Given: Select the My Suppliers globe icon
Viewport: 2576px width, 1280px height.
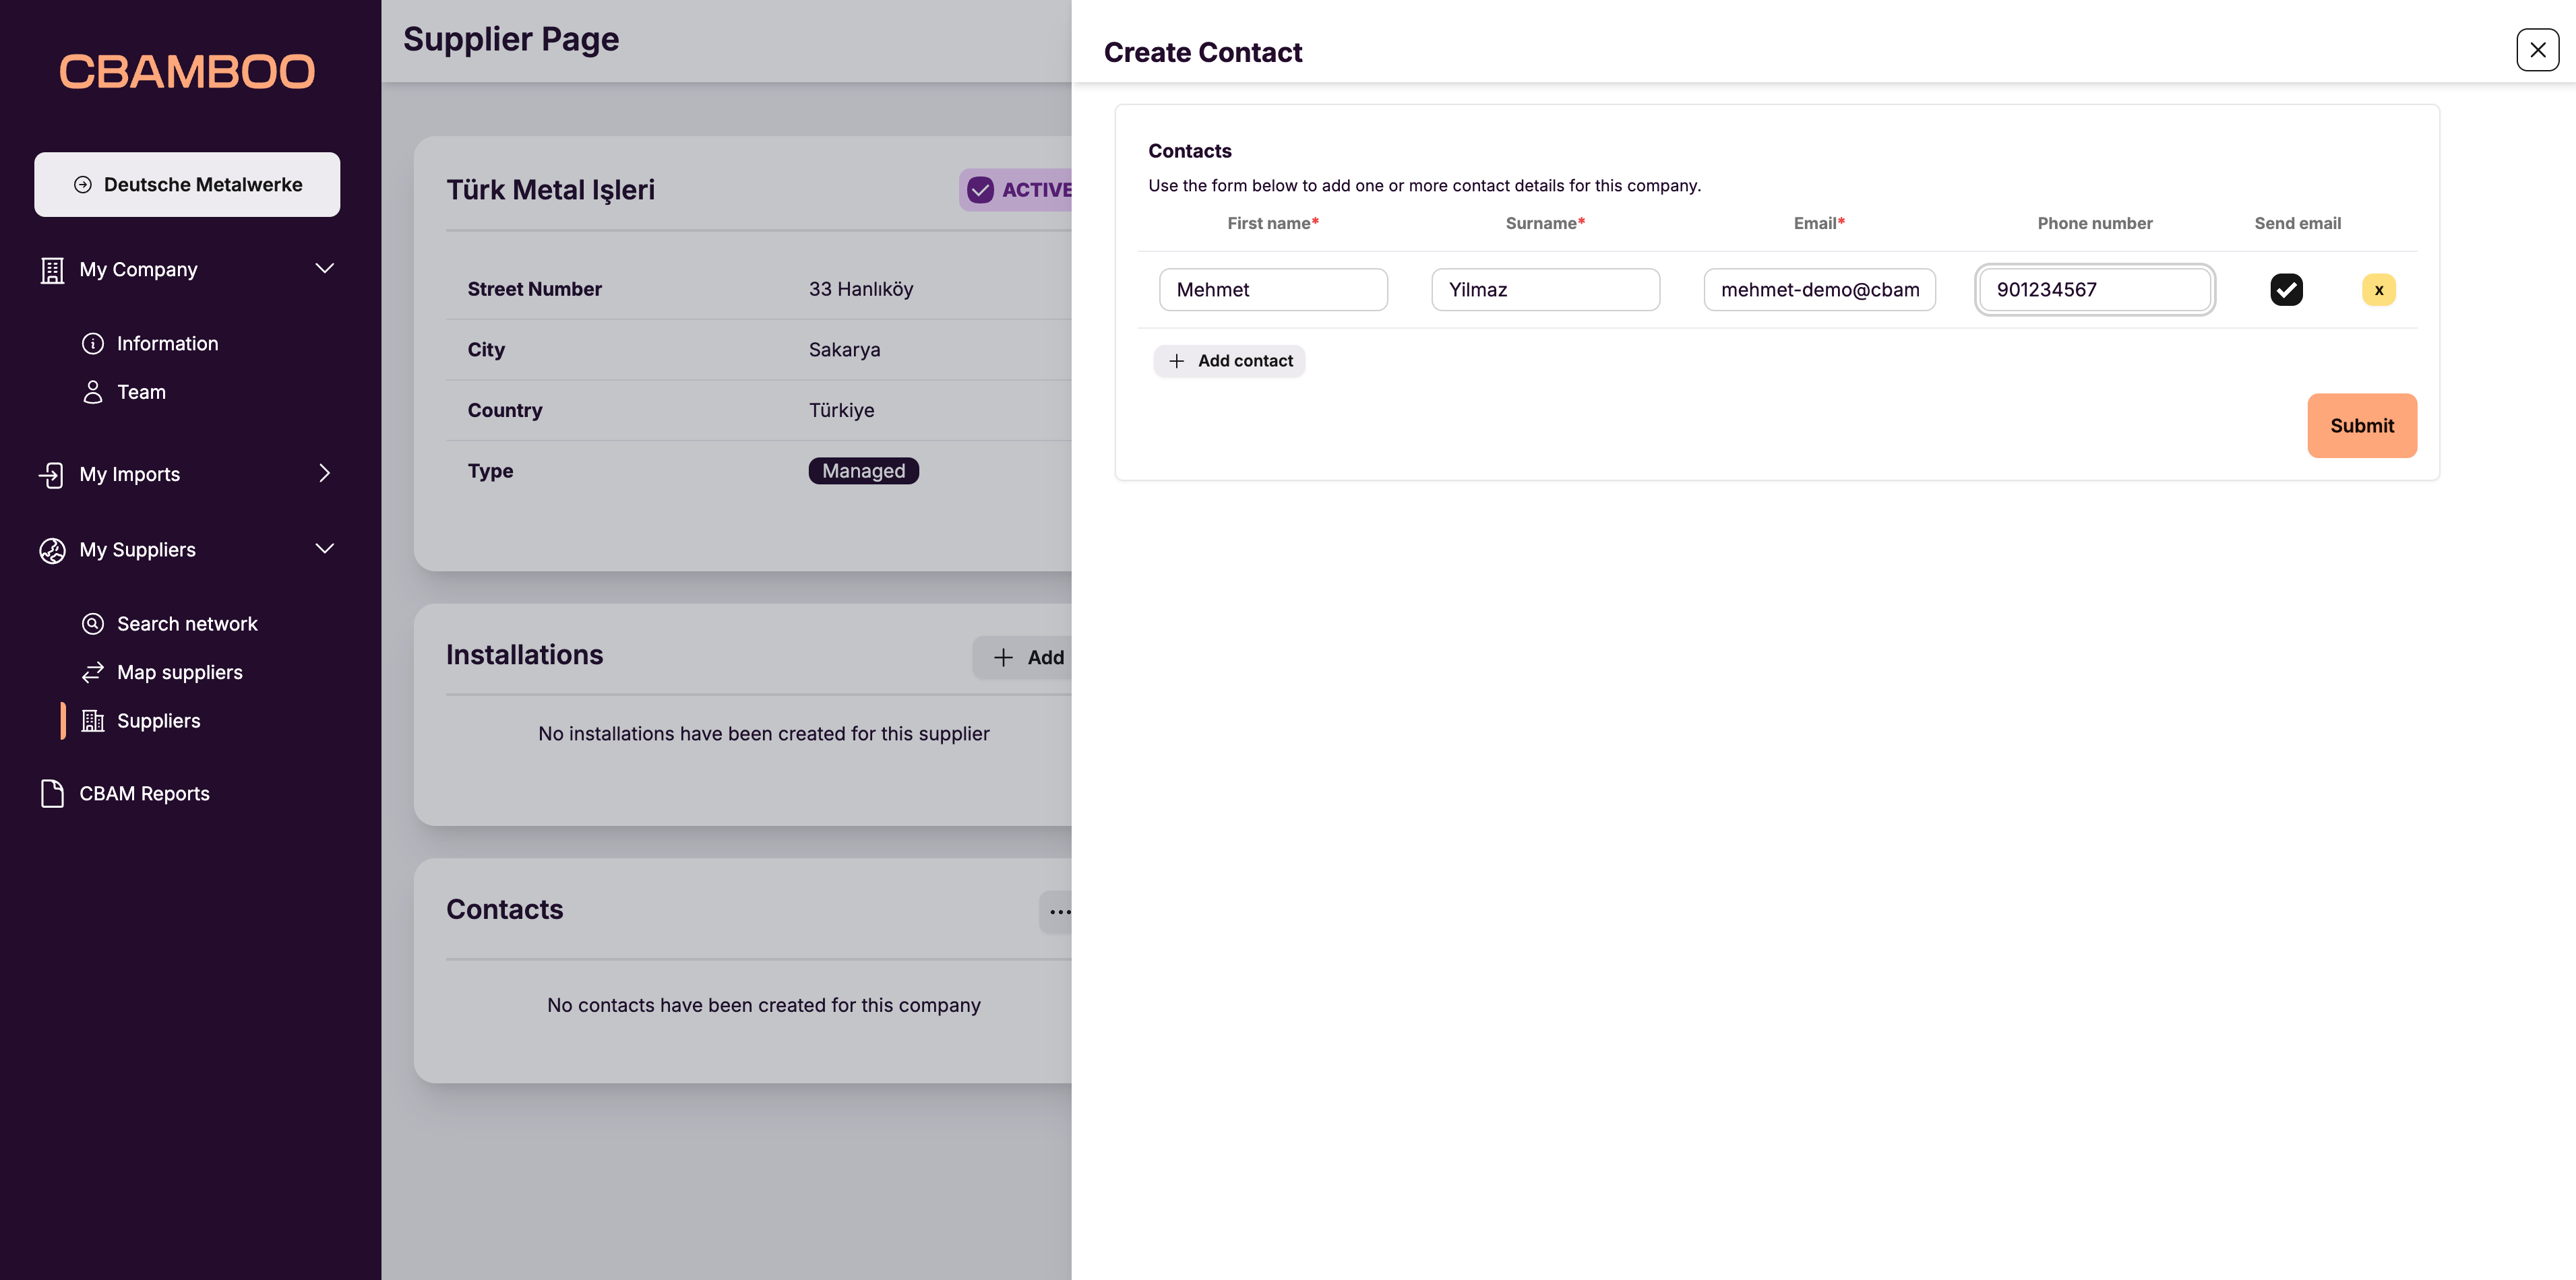Looking at the screenshot, I should [x=51, y=550].
